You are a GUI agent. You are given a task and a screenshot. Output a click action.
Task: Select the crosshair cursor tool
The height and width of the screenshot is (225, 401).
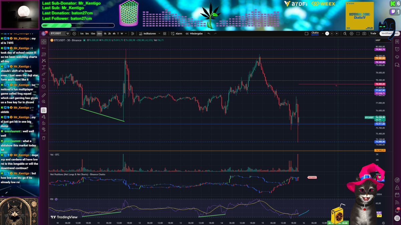[x=44, y=41]
